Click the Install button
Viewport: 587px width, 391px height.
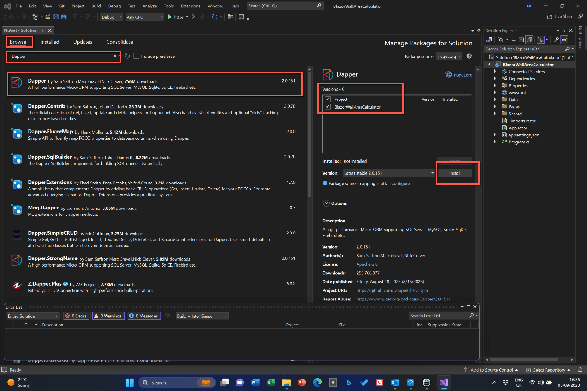tap(455, 173)
